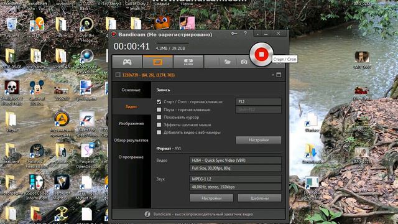Open the Fallout 2 Fixed Edition shortcut

click(x=37, y=156)
